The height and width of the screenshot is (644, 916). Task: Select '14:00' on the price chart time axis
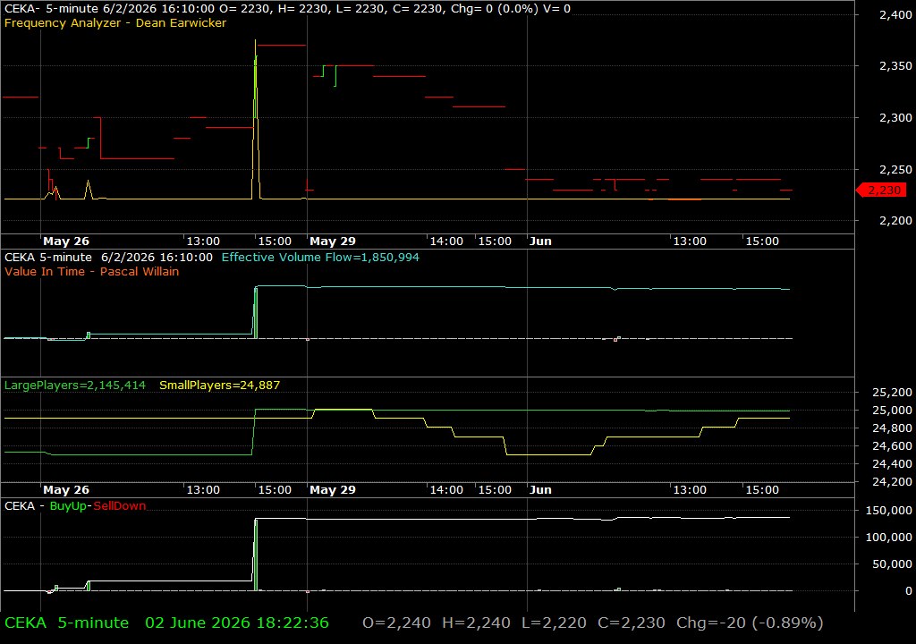447,241
